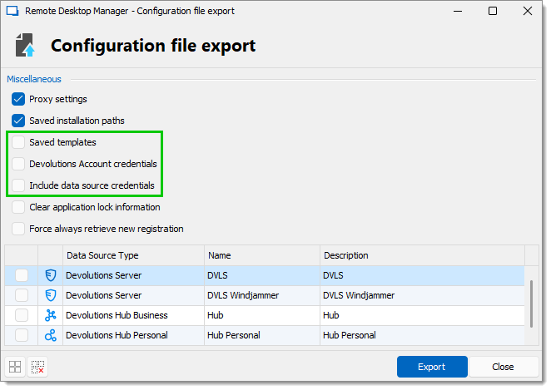The width and height of the screenshot is (551, 390).
Task: Enable Saved templates checkbox
Action: [18, 142]
